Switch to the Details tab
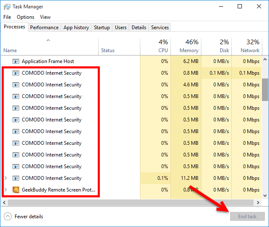This screenshot has height=227, width=269. [x=139, y=28]
